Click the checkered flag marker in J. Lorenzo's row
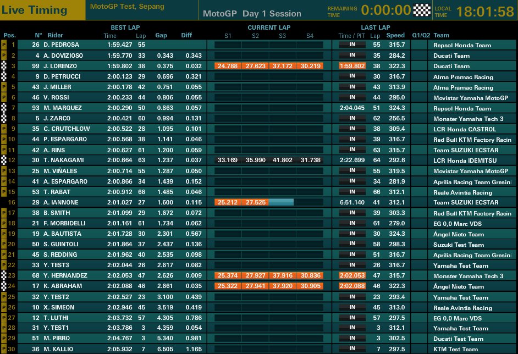The width and height of the screenshot is (518, 354). point(4,66)
